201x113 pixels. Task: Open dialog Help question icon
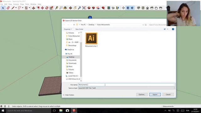pyautogui.click(x=173, y=29)
